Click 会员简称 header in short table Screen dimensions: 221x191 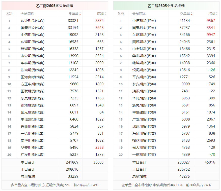click(x=139, y=14)
